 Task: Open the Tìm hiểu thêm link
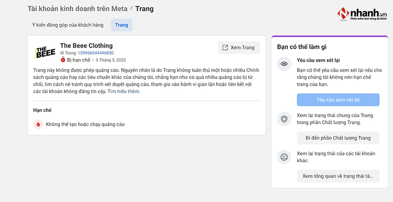pos(123,92)
